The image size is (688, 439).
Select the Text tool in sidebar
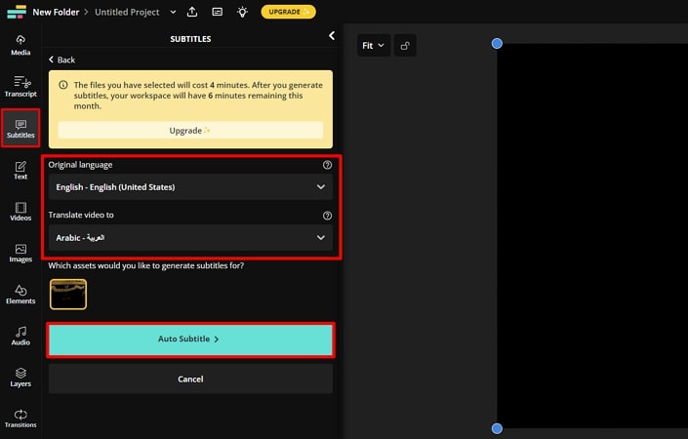pos(20,170)
